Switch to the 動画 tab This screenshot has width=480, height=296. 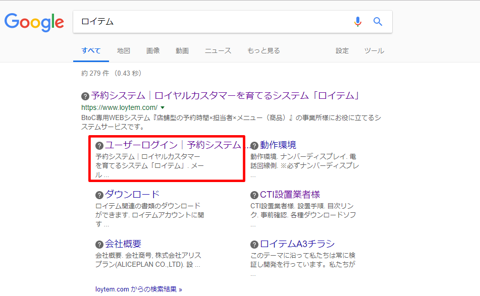(x=182, y=51)
